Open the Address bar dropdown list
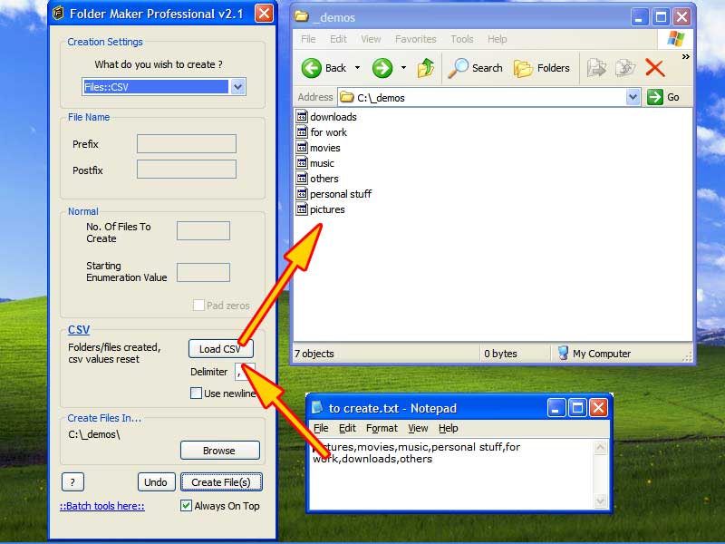 pos(633,97)
